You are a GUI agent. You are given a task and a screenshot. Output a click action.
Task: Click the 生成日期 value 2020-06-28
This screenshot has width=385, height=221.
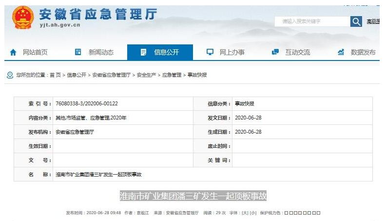(248, 132)
